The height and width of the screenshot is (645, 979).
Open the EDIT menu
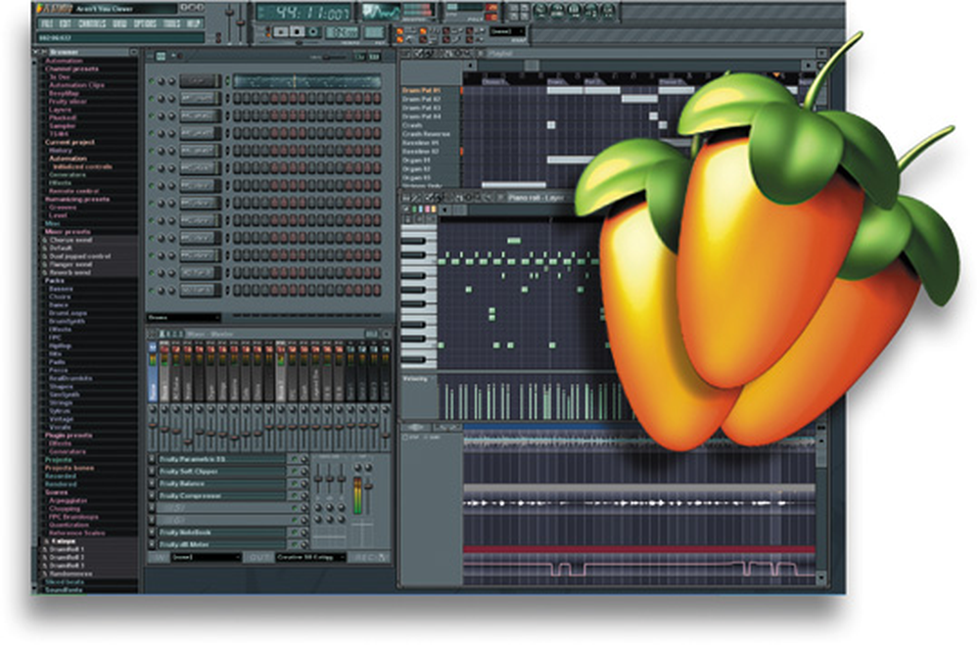coord(65,23)
